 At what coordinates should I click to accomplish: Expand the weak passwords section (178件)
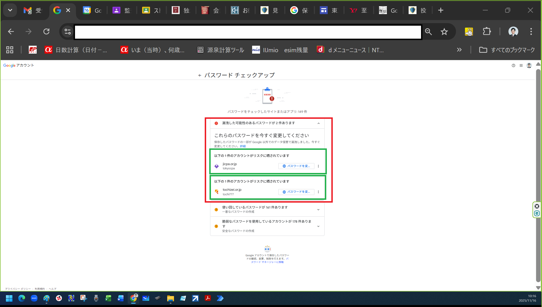pyautogui.click(x=318, y=226)
